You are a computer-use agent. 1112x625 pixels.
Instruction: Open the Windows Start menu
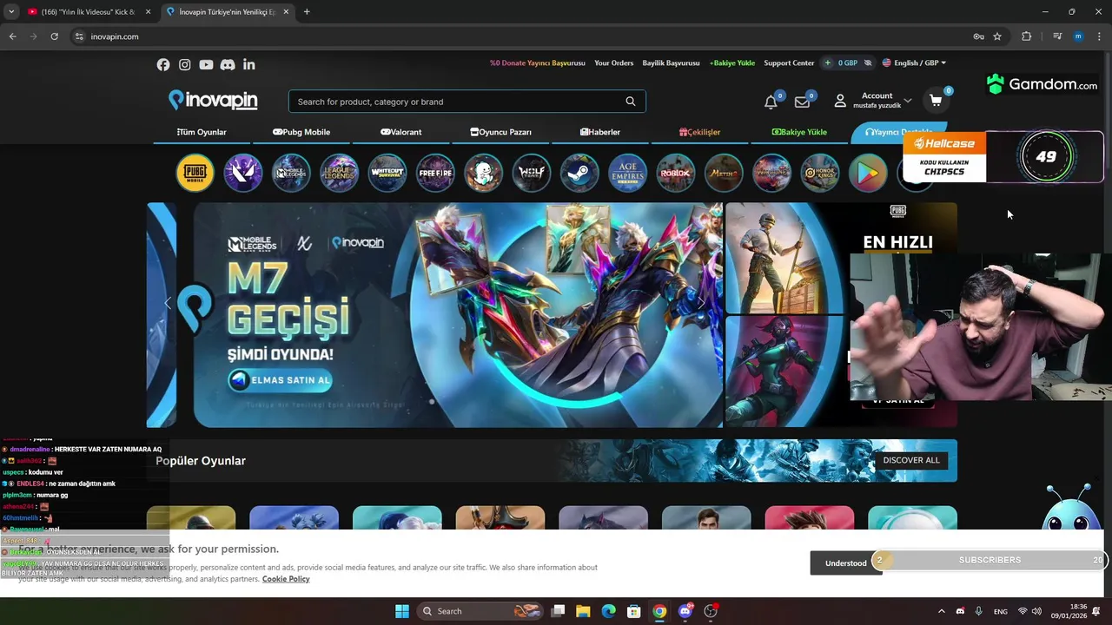tap(402, 611)
